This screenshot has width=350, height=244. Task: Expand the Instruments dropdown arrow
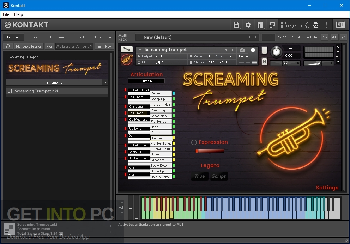(105, 82)
